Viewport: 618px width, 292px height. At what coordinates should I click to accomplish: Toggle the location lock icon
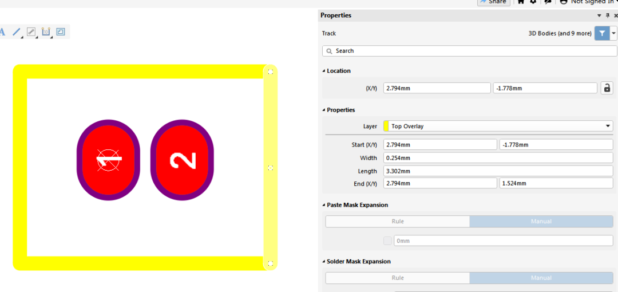pyautogui.click(x=607, y=88)
